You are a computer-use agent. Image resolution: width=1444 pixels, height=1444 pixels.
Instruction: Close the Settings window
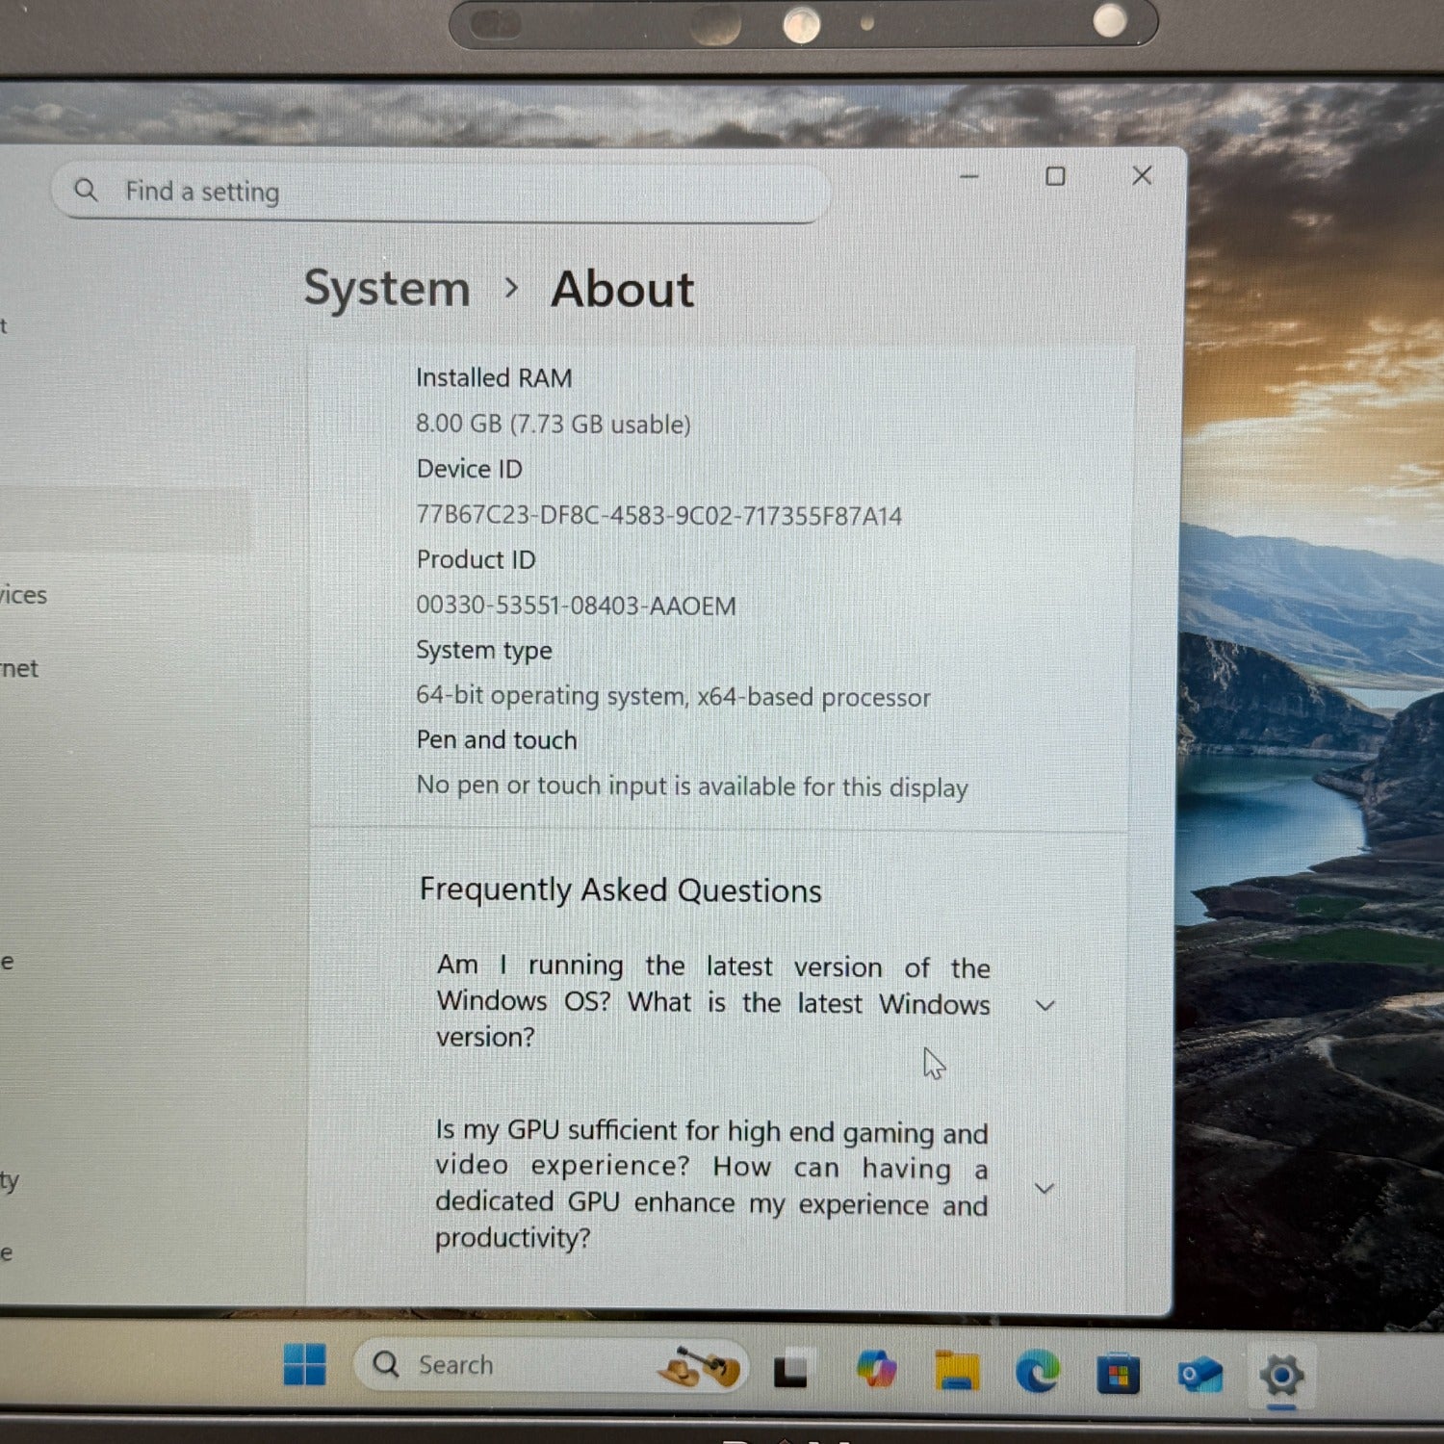tap(1142, 175)
